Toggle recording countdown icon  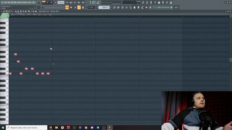[x=75, y=3]
